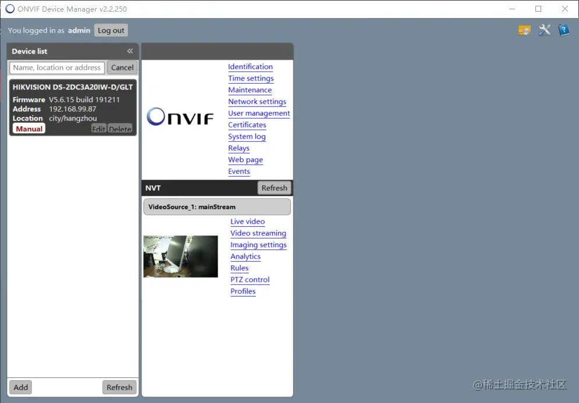View device Events
Image resolution: width=579 pixels, height=403 pixels.
pyautogui.click(x=239, y=171)
